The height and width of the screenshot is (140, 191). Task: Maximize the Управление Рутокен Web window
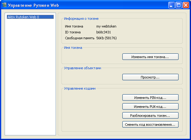179,5
